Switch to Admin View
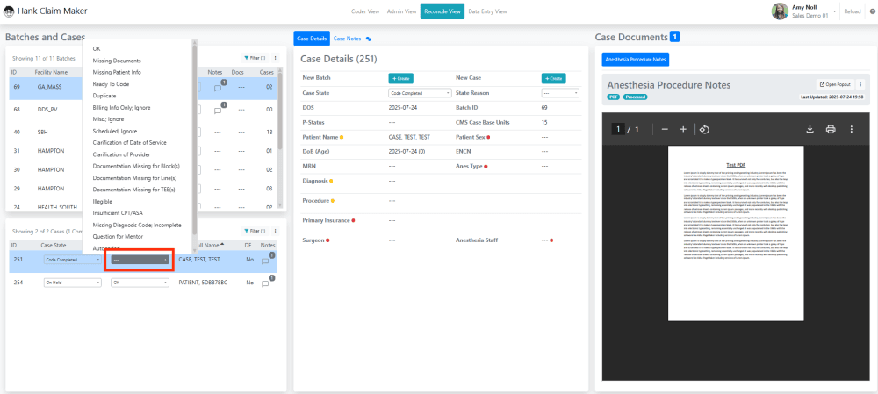878x394 pixels. (x=401, y=11)
